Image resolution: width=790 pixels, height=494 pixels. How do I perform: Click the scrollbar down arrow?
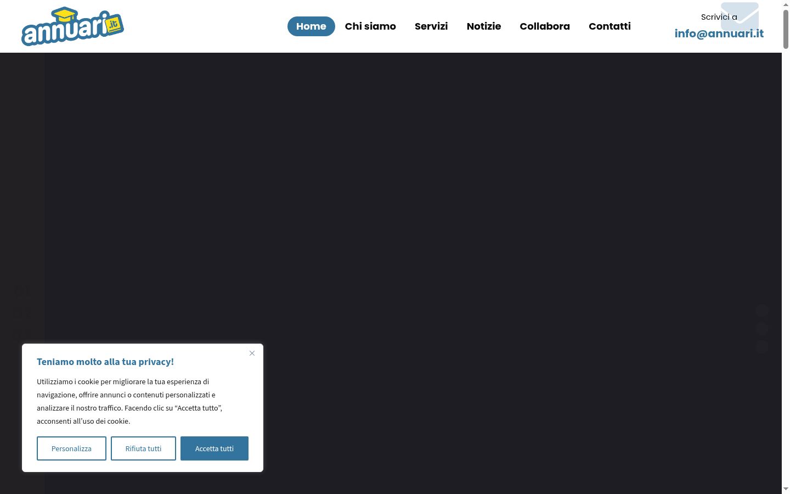[x=786, y=489]
